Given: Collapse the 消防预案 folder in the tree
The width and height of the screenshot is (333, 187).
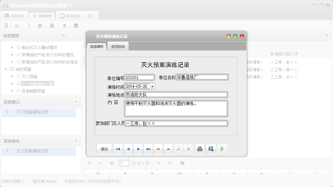Looking at the screenshot, I should pos(6,69).
